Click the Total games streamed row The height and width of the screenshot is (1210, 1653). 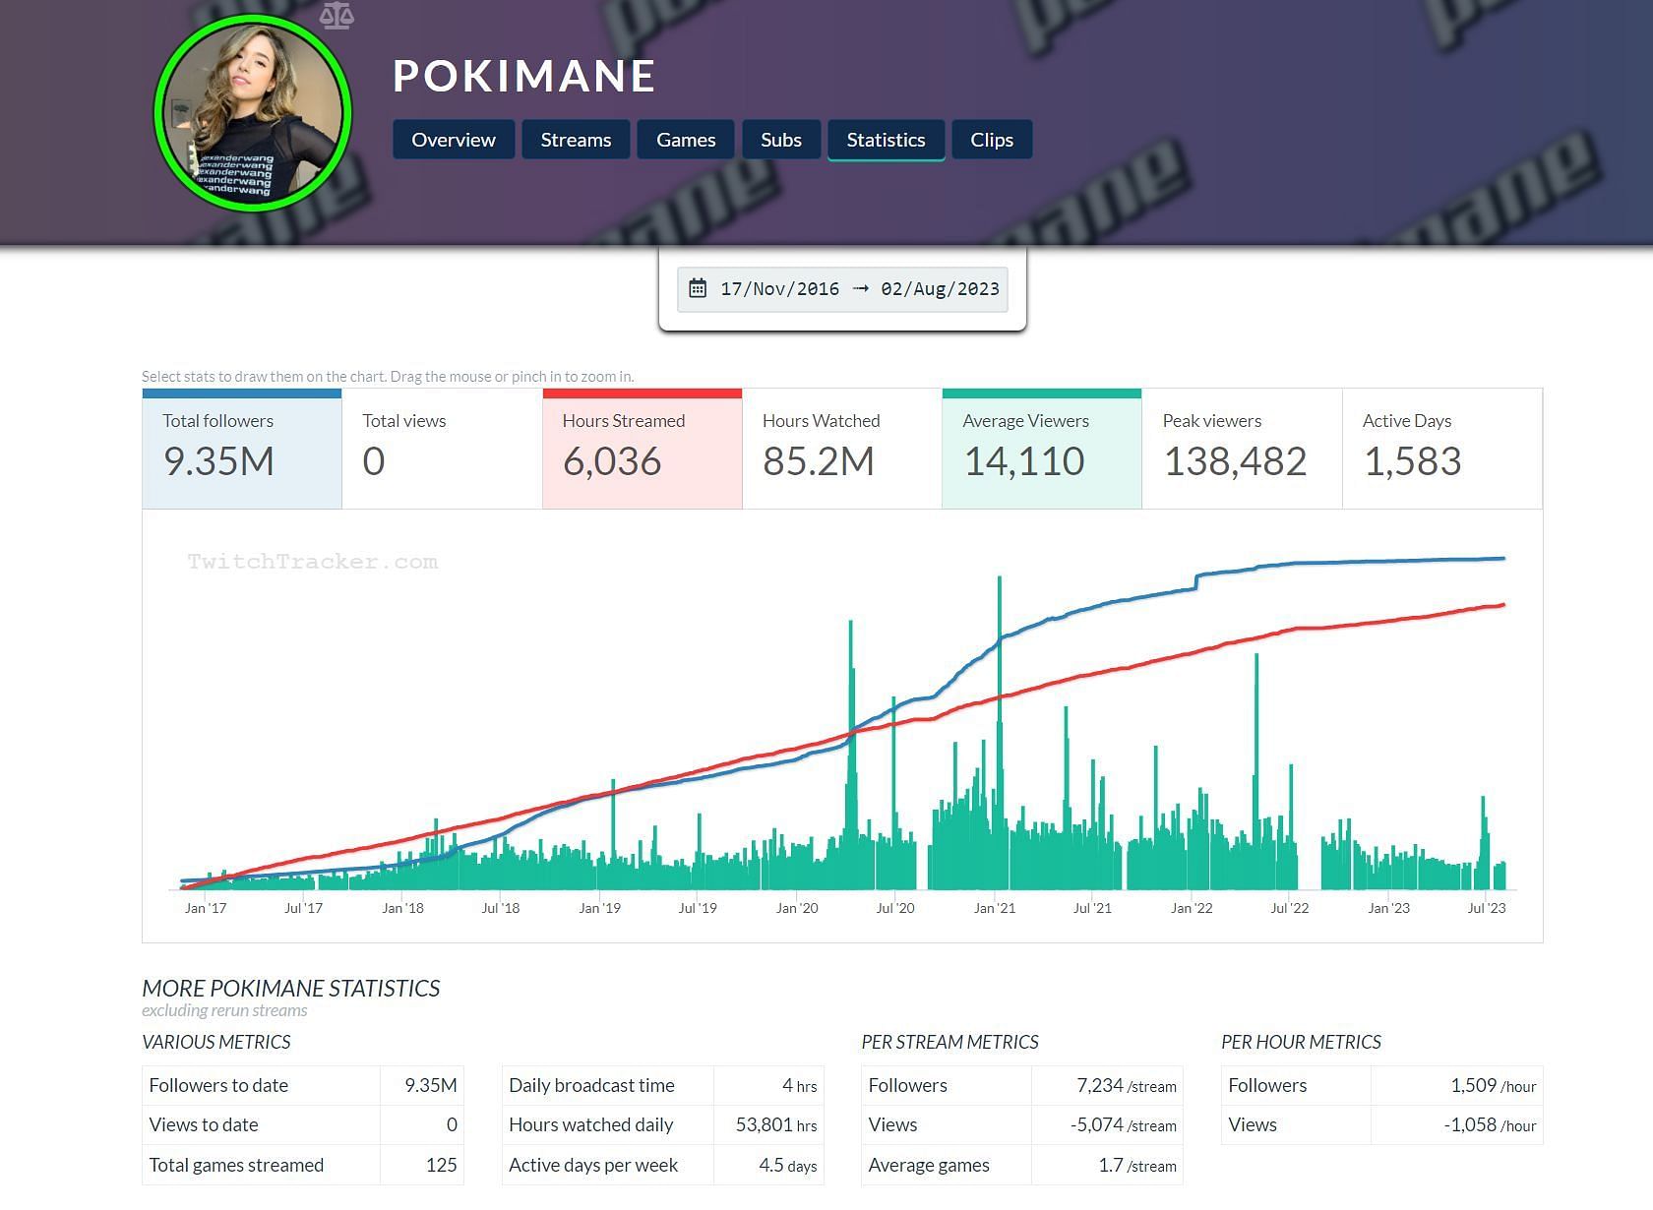coord(303,1165)
